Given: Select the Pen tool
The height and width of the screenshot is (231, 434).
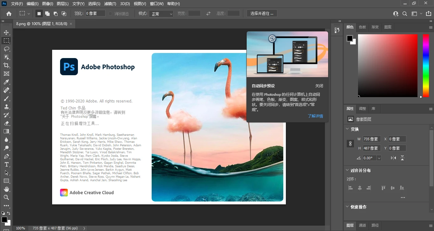Looking at the screenshot, I should (x=6, y=156).
